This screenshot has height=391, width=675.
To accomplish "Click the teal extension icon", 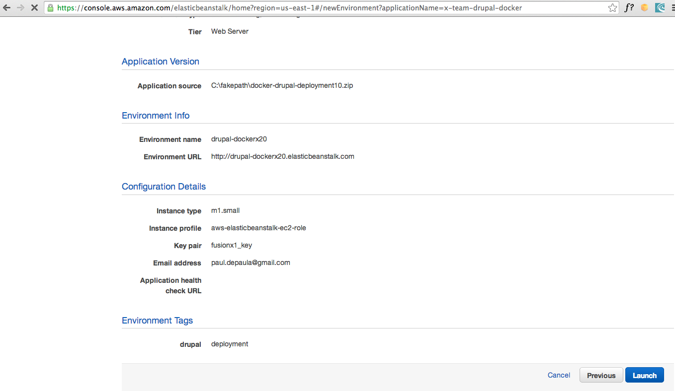I will [x=660, y=7].
